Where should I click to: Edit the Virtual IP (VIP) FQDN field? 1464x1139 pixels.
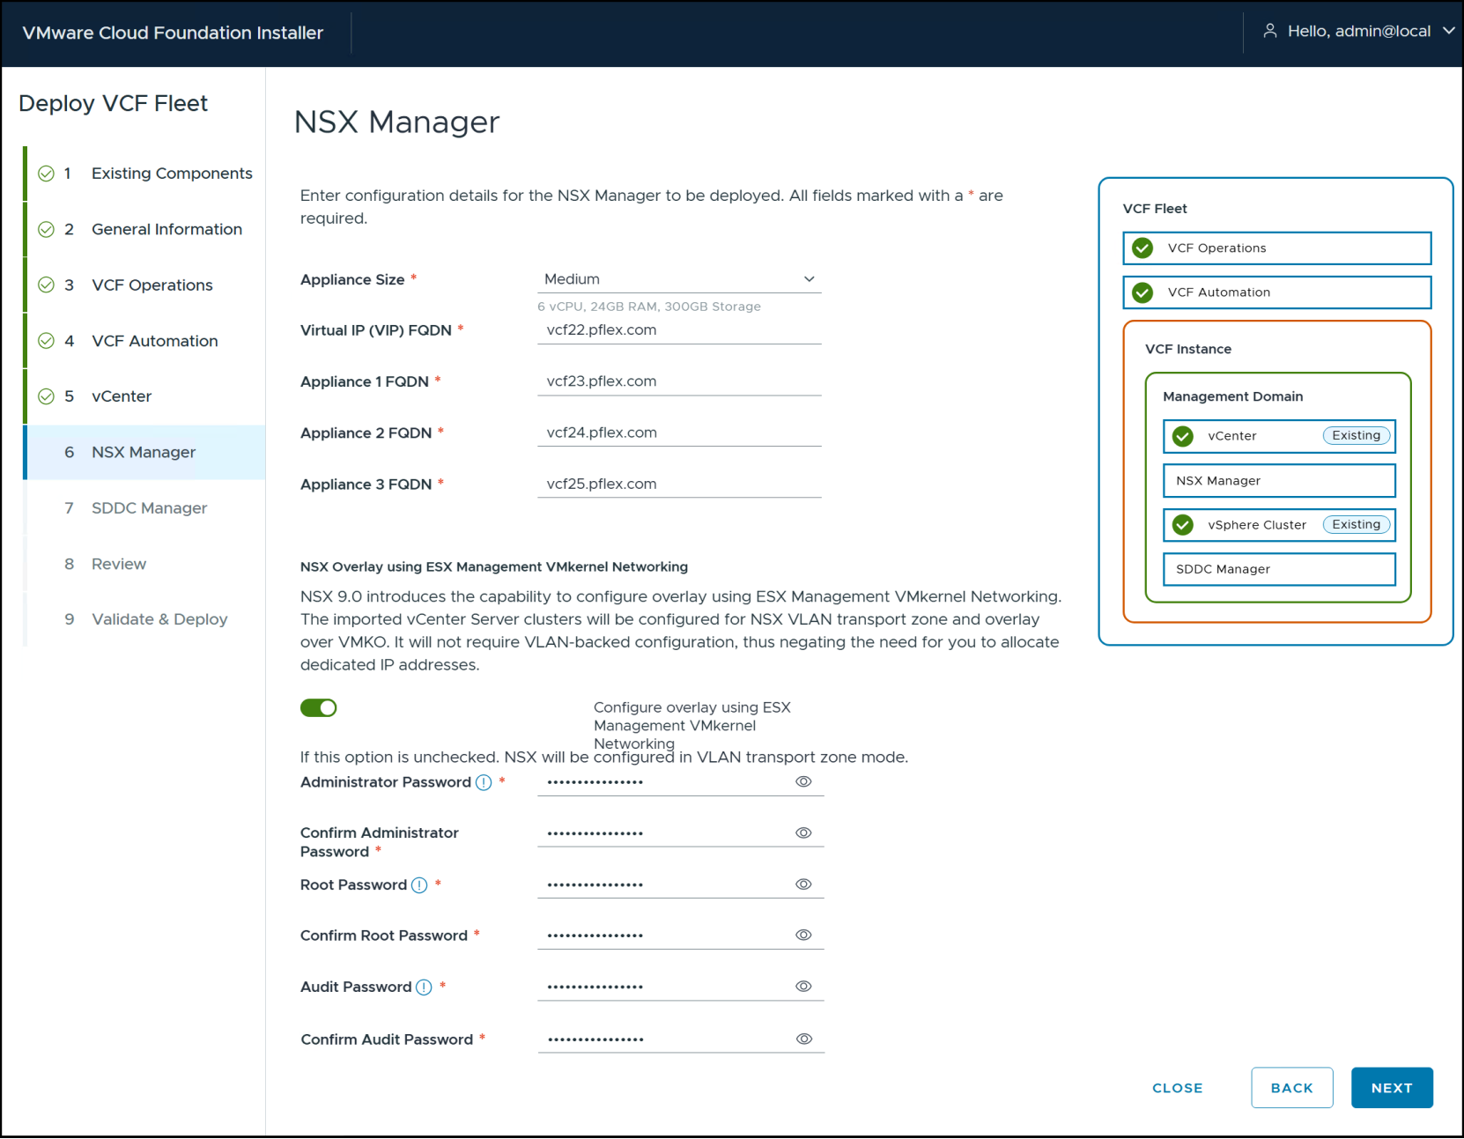[679, 330]
